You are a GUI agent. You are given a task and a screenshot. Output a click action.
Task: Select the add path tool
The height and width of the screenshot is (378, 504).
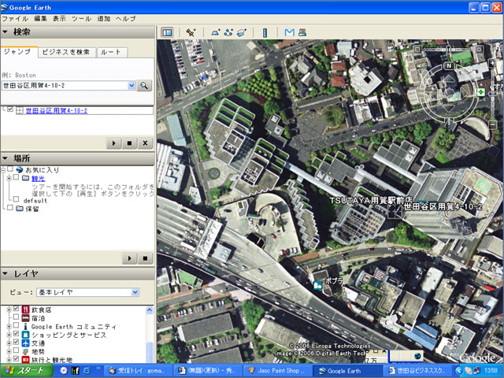(x=228, y=32)
